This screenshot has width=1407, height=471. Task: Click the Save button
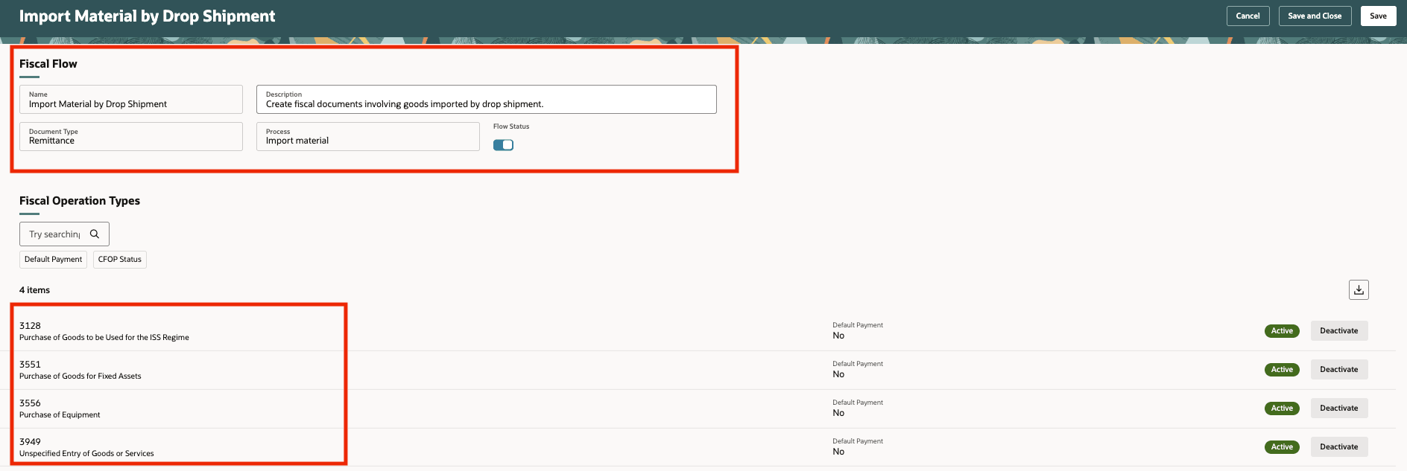[1378, 16]
